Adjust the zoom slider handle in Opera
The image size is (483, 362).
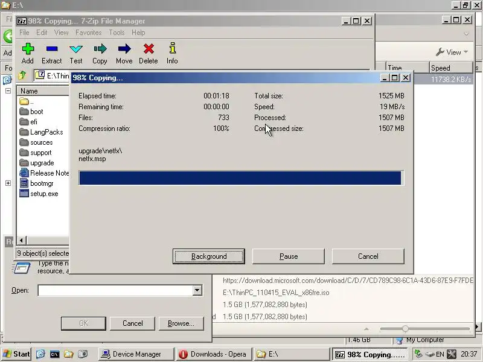click(x=405, y=329)
